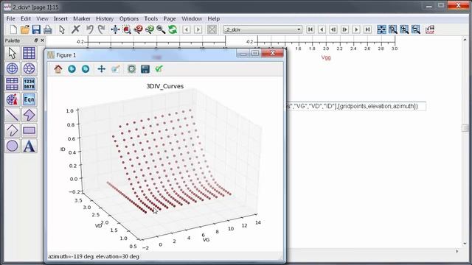Viewport: 472px width, 265px height.
Task: Click the blue four-arrow view all icon
Action: [x=115, y=29]
